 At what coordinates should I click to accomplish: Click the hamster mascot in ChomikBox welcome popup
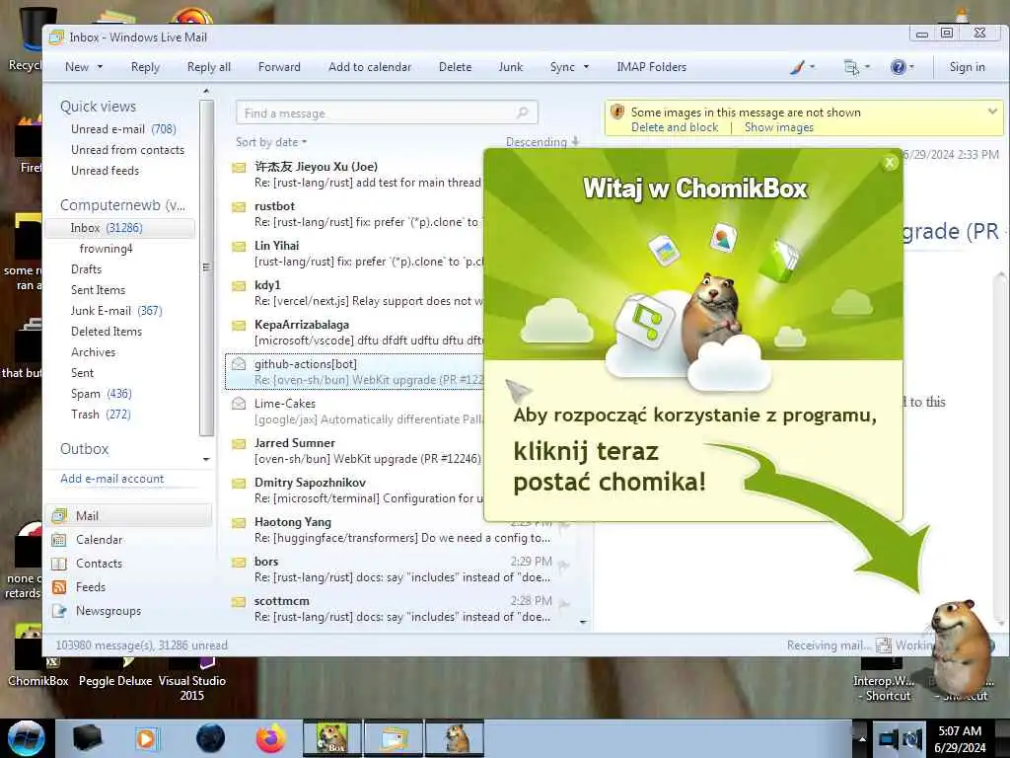tap(712, 316)
